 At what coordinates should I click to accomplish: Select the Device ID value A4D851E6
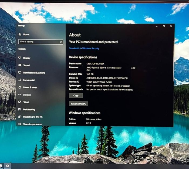[107, 78]
